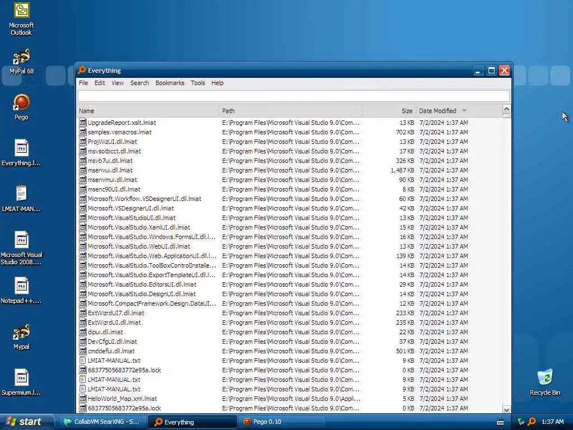Select Microsoft.VSDesignerUI.dll.lmiat row
The height and width of the screenshot is (430, 573).
point(290,208)
